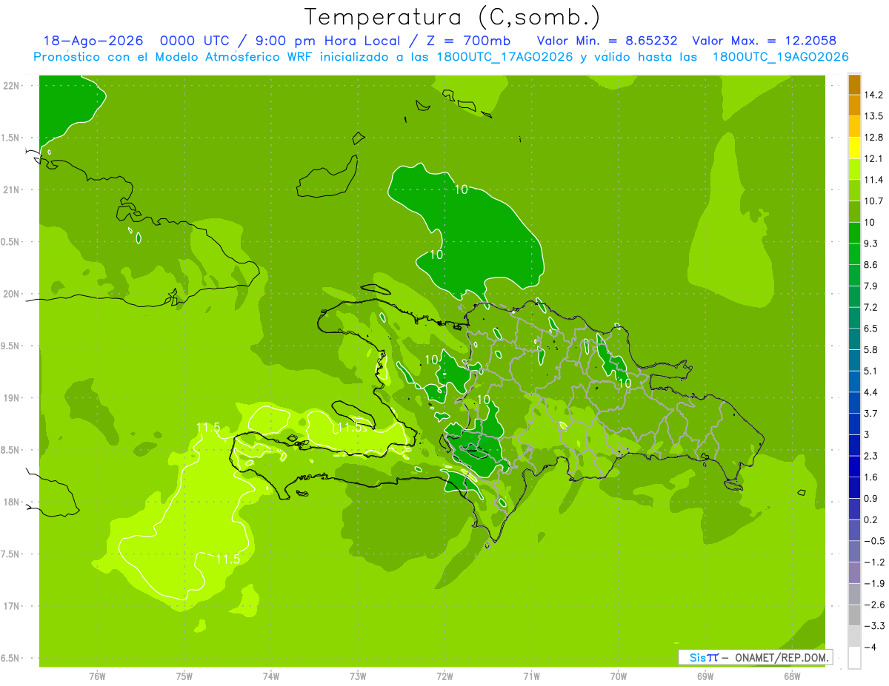The width and height of the screenshot is (889, 686).
Task: Click the 68W longitude label
Action: 792,676
